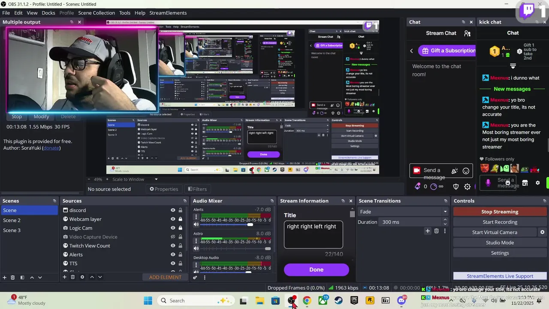The image size is (549, 309).
Task: Open the emote picker smiley in Stream Chat
Action: 466,171
